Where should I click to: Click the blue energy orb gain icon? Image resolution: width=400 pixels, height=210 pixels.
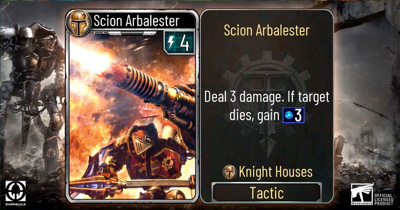[288, 115]
